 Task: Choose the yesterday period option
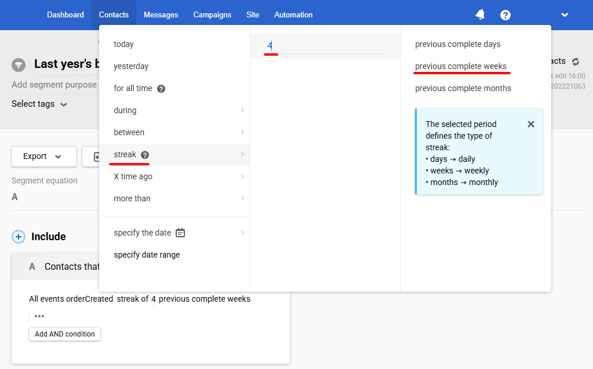pyautogui.click(x=131, y=66)
